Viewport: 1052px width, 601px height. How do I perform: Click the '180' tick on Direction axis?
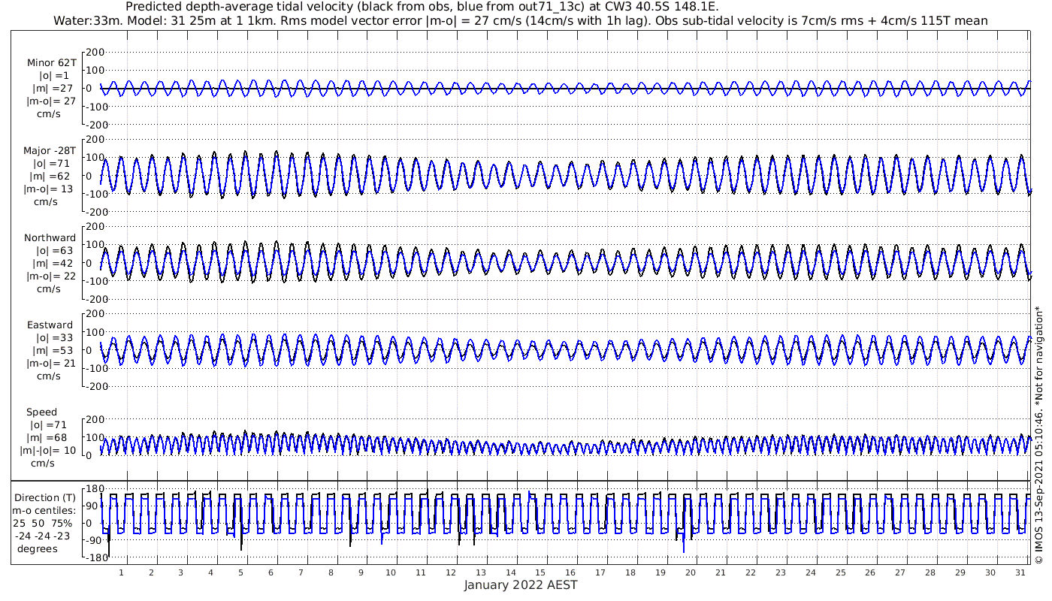(x=95, y=490)
